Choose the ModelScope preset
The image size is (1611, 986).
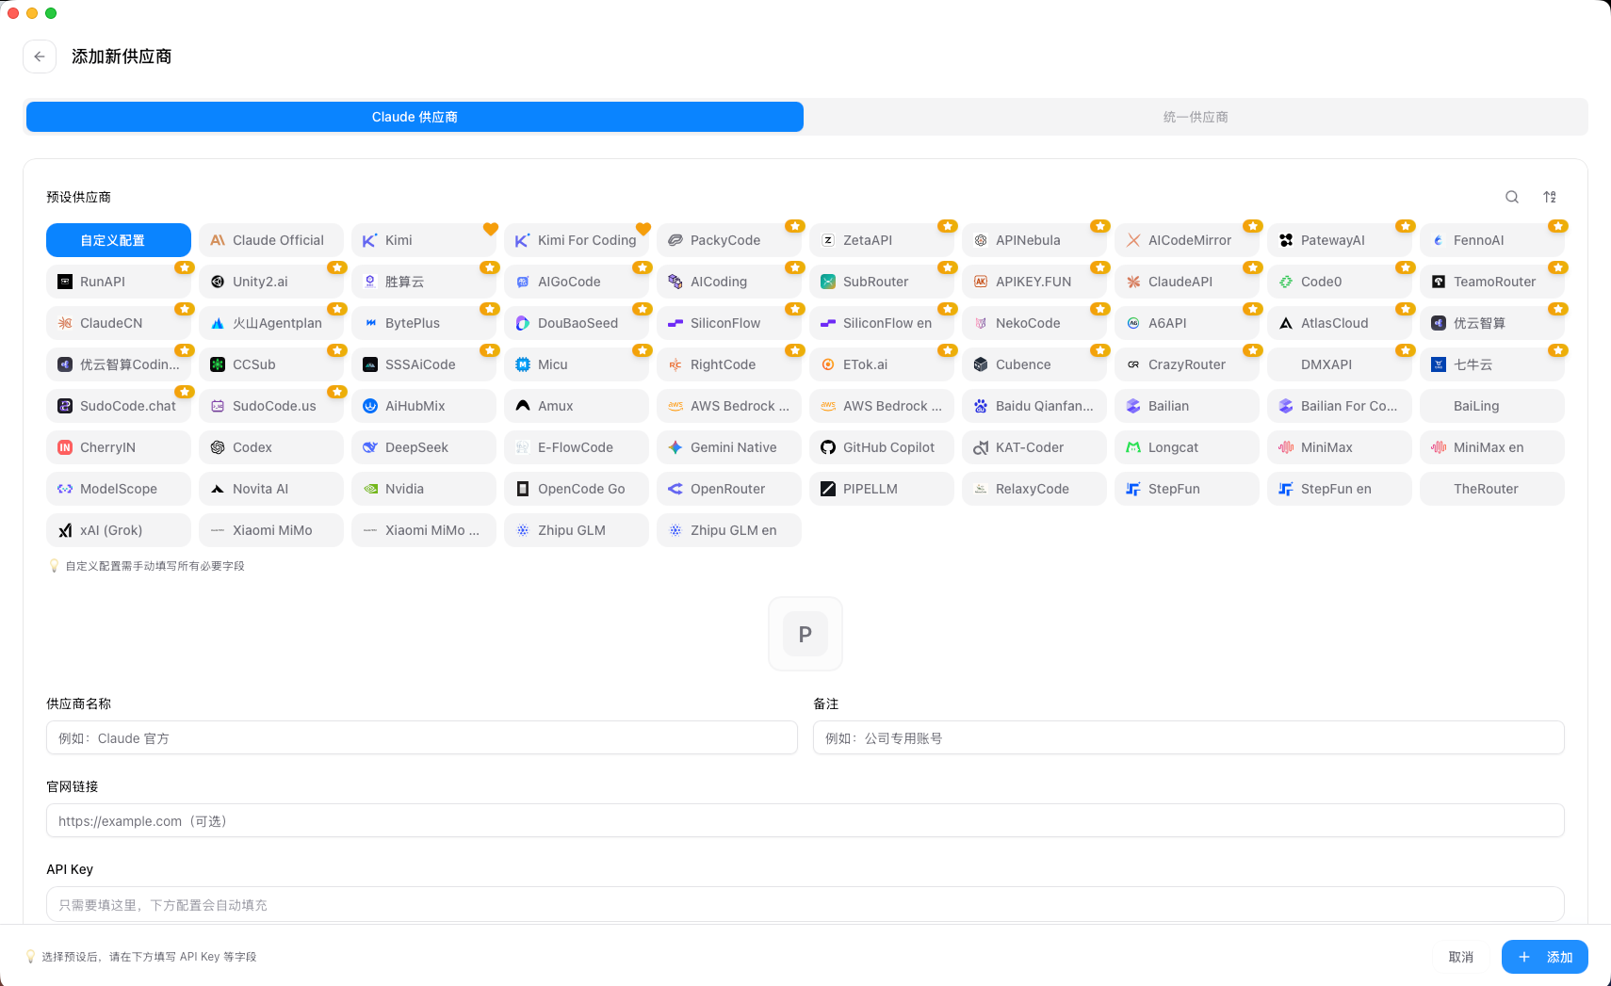click(119, 489)
